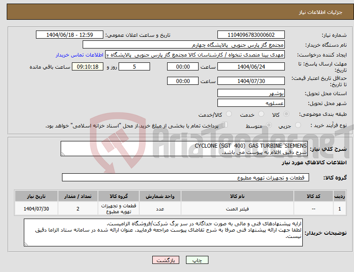The width and height of the screenshot is (354, 272).
Task: Click the label شماره نیاز
Action: click(x=334, y=35)
